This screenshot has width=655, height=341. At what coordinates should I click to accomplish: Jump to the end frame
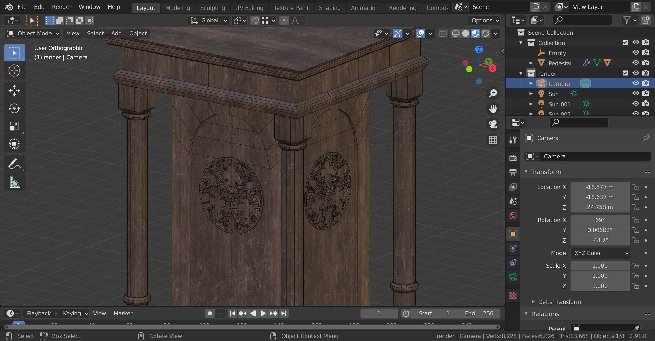point(284,313)
